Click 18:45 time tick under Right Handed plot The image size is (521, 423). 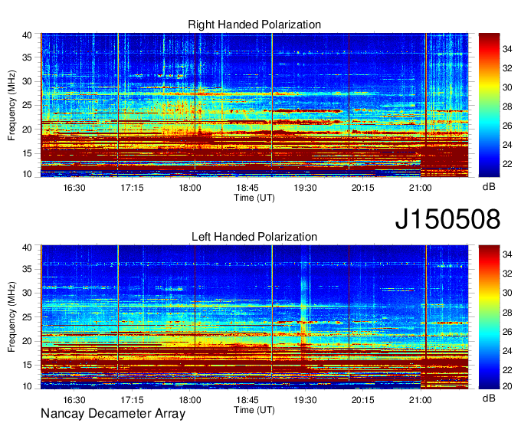[247, 188]
